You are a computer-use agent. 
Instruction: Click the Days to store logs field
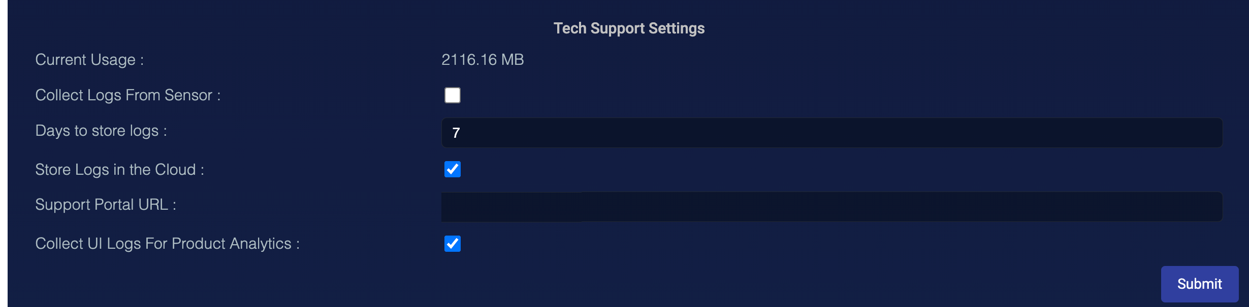click(x=831, y=133)
